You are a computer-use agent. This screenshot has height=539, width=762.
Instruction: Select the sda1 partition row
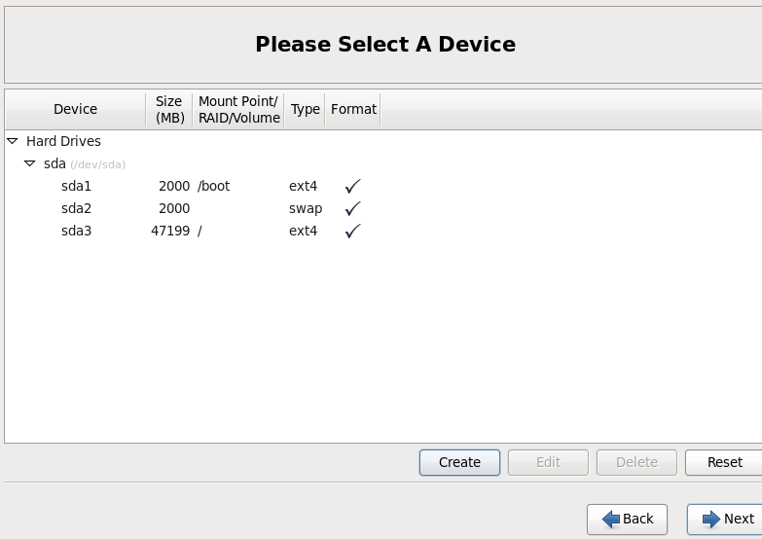coord(382,186)
